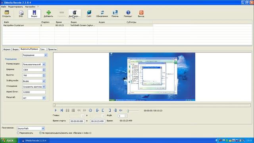The width and height of the screenshot is (254, 143).
Task: Open the Масштаб dropdown
Action: [x=44, y=98]
